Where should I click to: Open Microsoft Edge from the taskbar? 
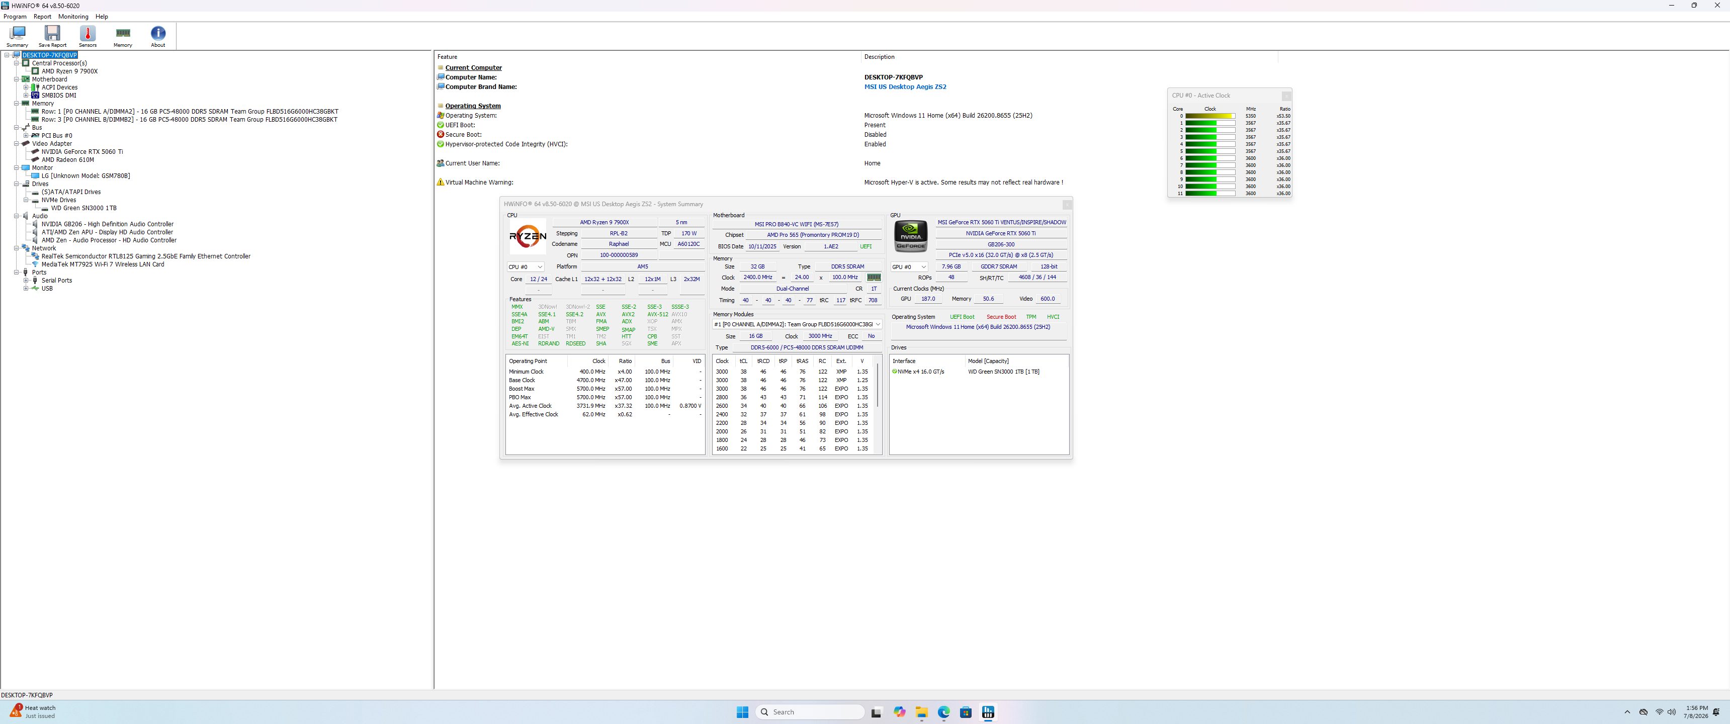pos(943,712)
